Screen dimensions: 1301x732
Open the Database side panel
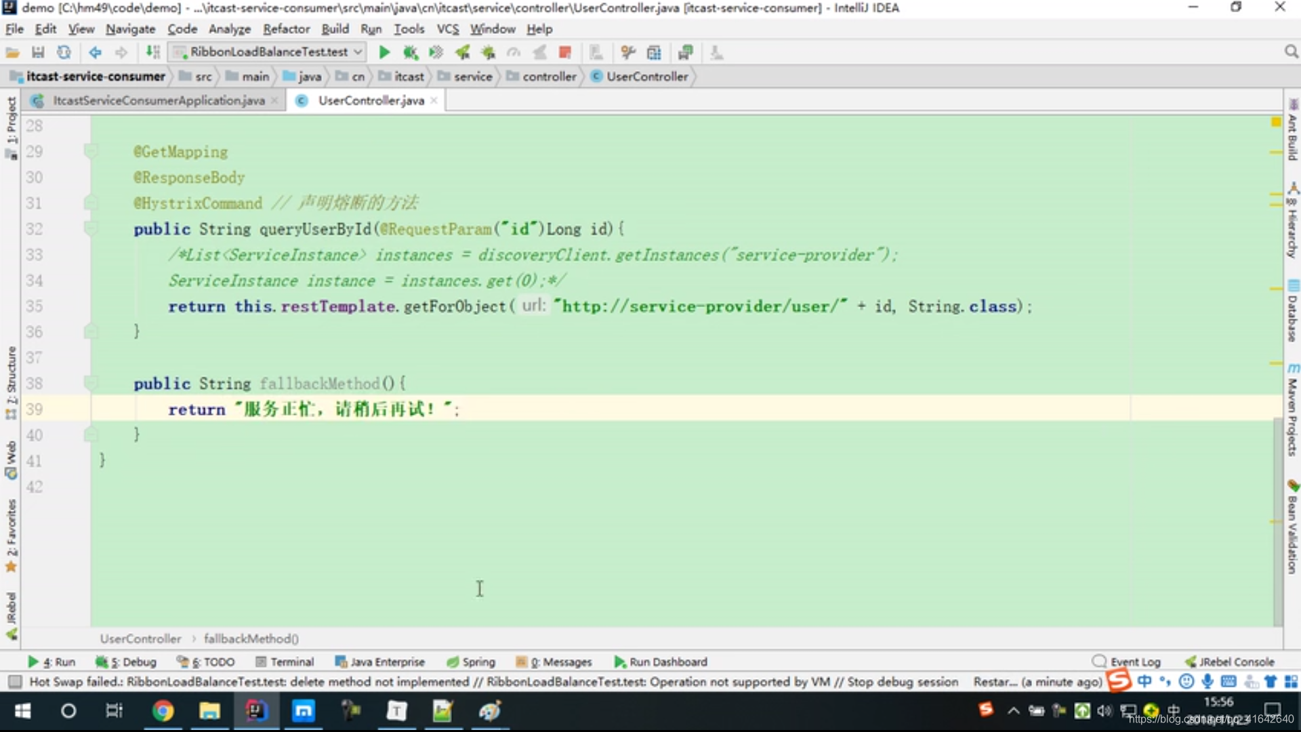tap(1293, 310)
